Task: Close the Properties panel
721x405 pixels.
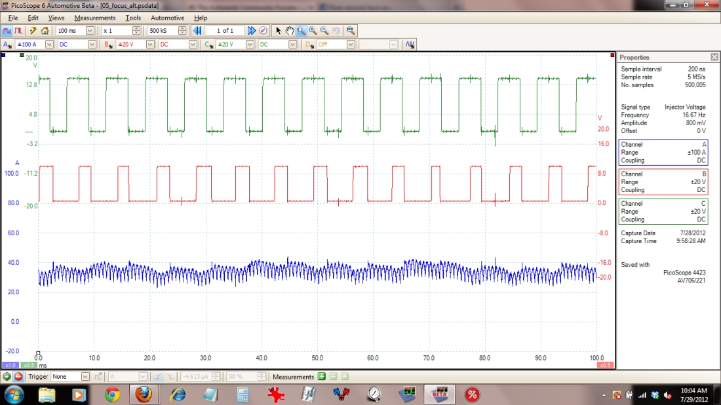Action: (714, 57)
